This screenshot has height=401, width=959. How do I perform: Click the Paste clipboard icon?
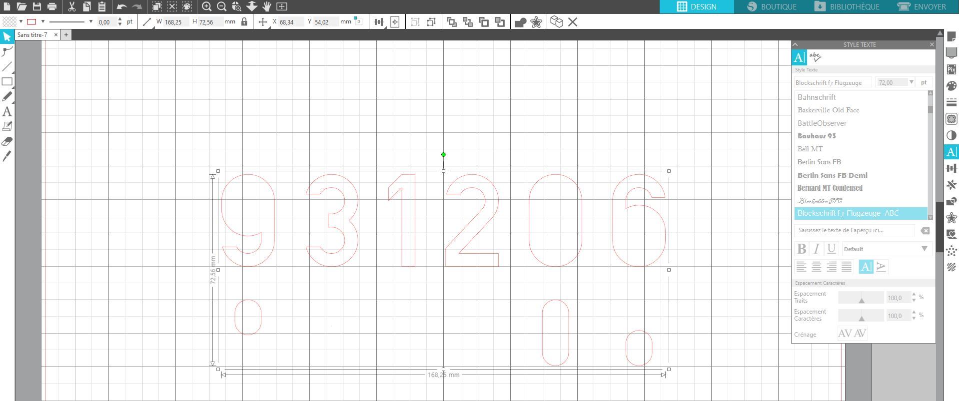coord(102,6)
